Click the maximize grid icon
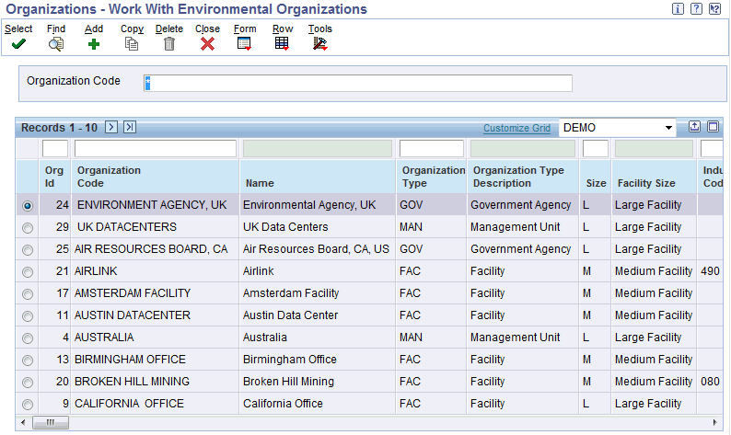Screen dimensions: 731x435 point(713,127)
